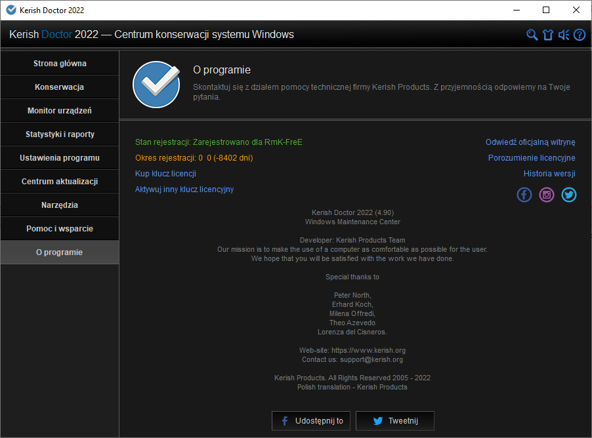
Task: Open the search magnifier icon in header
Action: pyautogui.click(x=532, y=35)
